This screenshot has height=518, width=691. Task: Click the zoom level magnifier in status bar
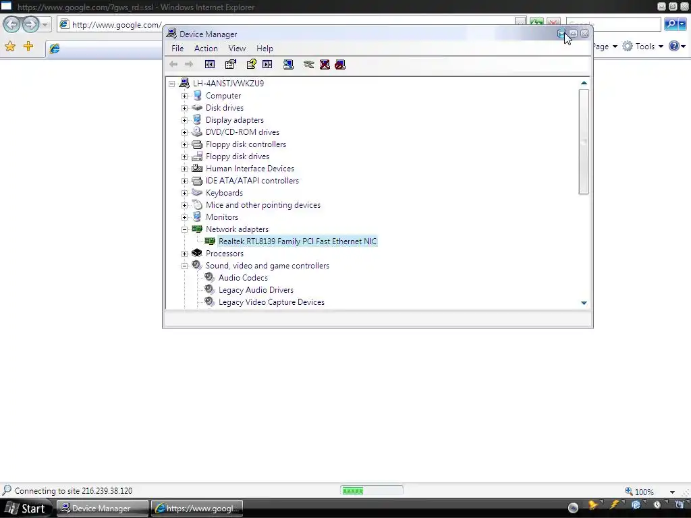click(x=629, y=491)
